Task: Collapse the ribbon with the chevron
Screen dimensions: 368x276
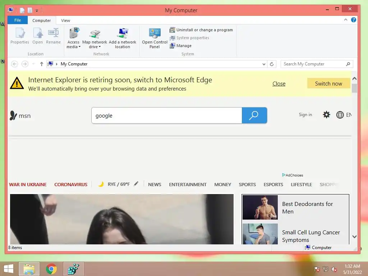Action: pos(346,20)
